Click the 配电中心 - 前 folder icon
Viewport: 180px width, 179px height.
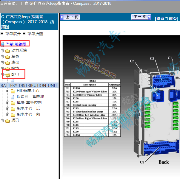click(13, 115)
